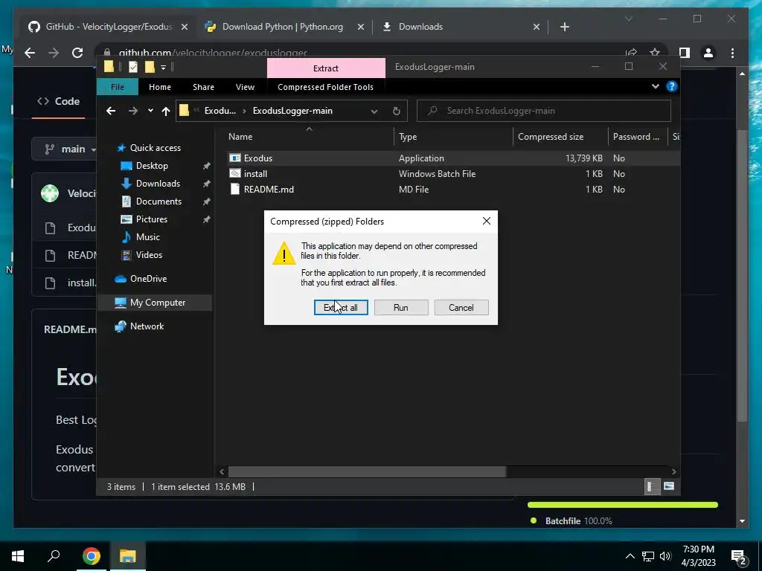Go up one folder level
The width and height of the screenshot is (762, 571).
coord(166,112)
